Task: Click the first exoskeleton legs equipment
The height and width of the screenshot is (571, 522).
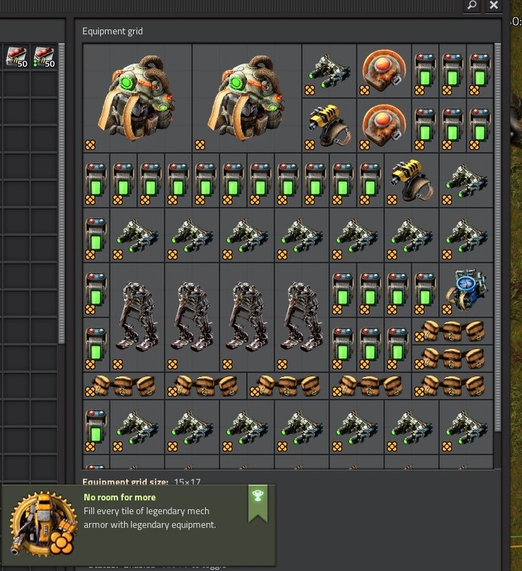Action: point(137,318)
